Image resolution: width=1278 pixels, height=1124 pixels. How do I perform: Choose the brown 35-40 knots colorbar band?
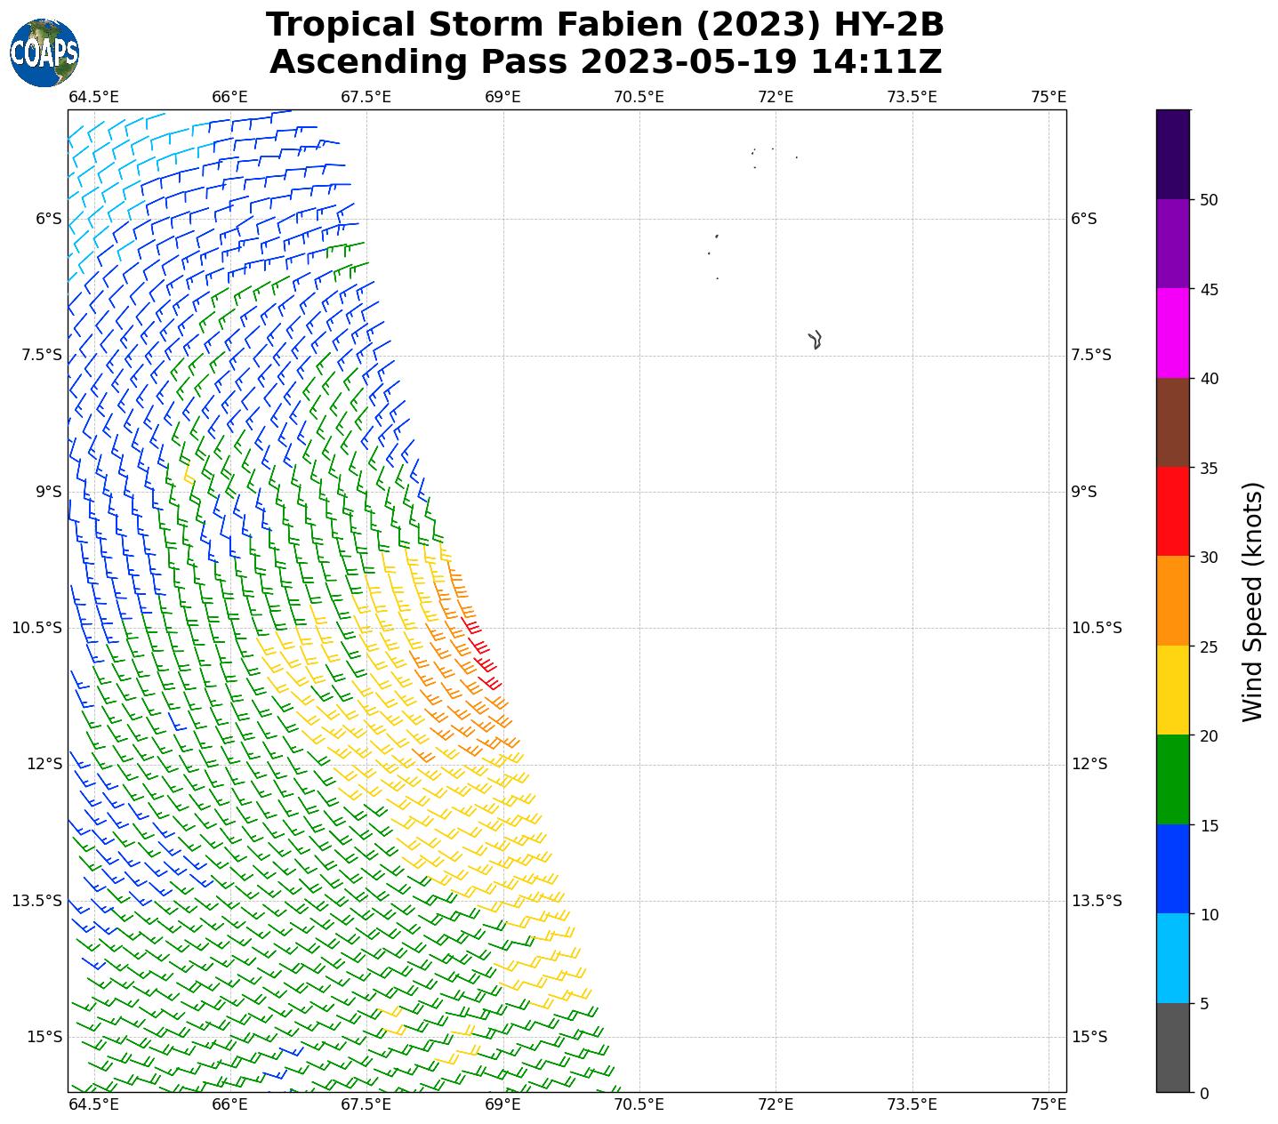[x=1172, y=422]
